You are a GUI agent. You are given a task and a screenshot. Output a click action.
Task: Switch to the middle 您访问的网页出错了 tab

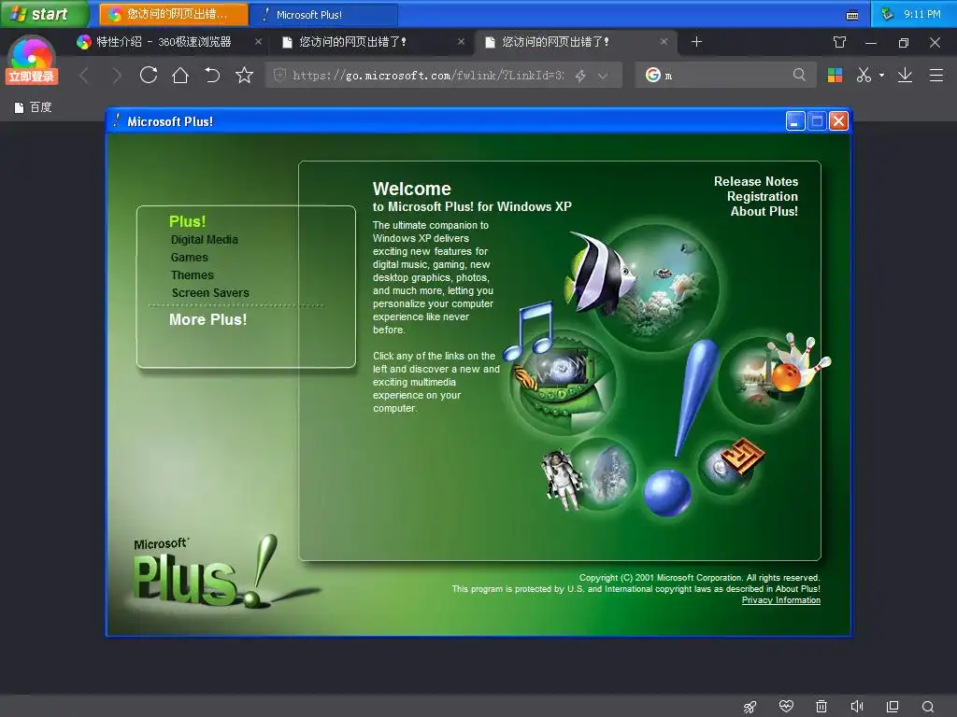352,41
